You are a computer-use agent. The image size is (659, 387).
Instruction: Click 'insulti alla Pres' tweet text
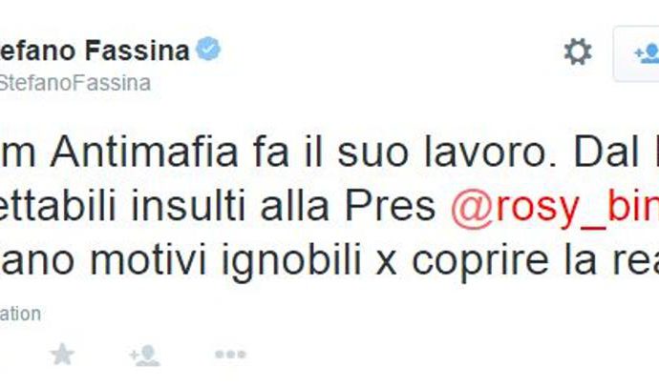[x=284, y=206]
